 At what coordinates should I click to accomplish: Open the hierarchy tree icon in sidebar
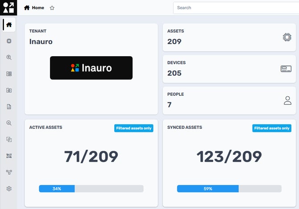[x=9, y=172]
